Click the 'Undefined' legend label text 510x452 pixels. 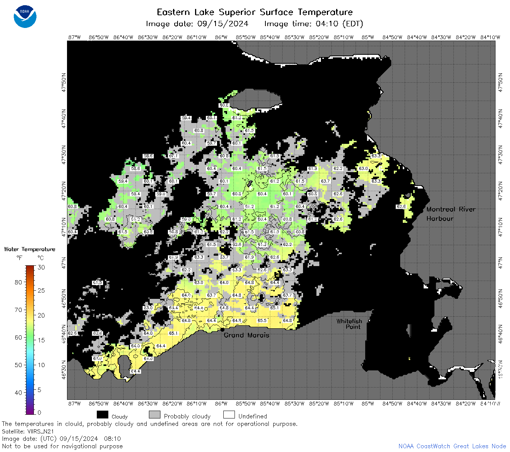point(253,416)
